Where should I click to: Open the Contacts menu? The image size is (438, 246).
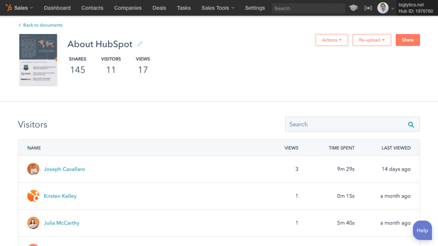coord(92,8)
